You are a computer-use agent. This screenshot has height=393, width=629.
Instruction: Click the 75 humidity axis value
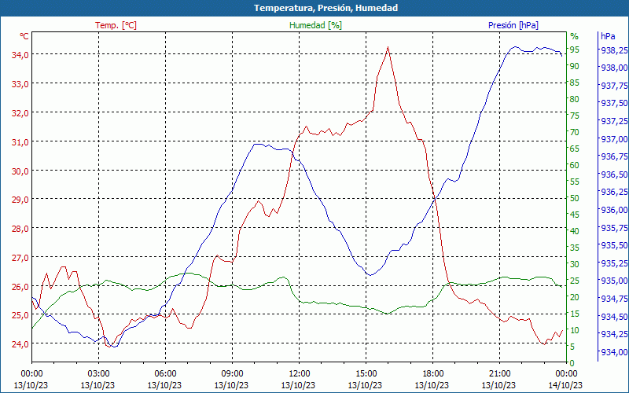(575, 116)
